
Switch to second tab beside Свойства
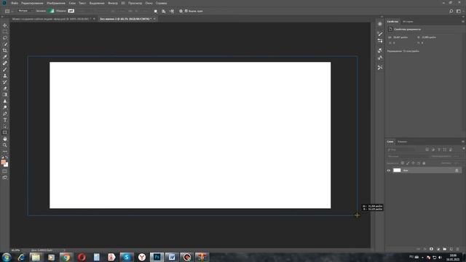click(408, 22)
